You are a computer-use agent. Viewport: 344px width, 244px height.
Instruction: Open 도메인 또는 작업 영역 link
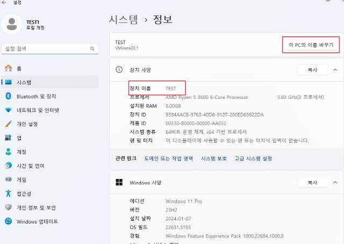(168, 159)
